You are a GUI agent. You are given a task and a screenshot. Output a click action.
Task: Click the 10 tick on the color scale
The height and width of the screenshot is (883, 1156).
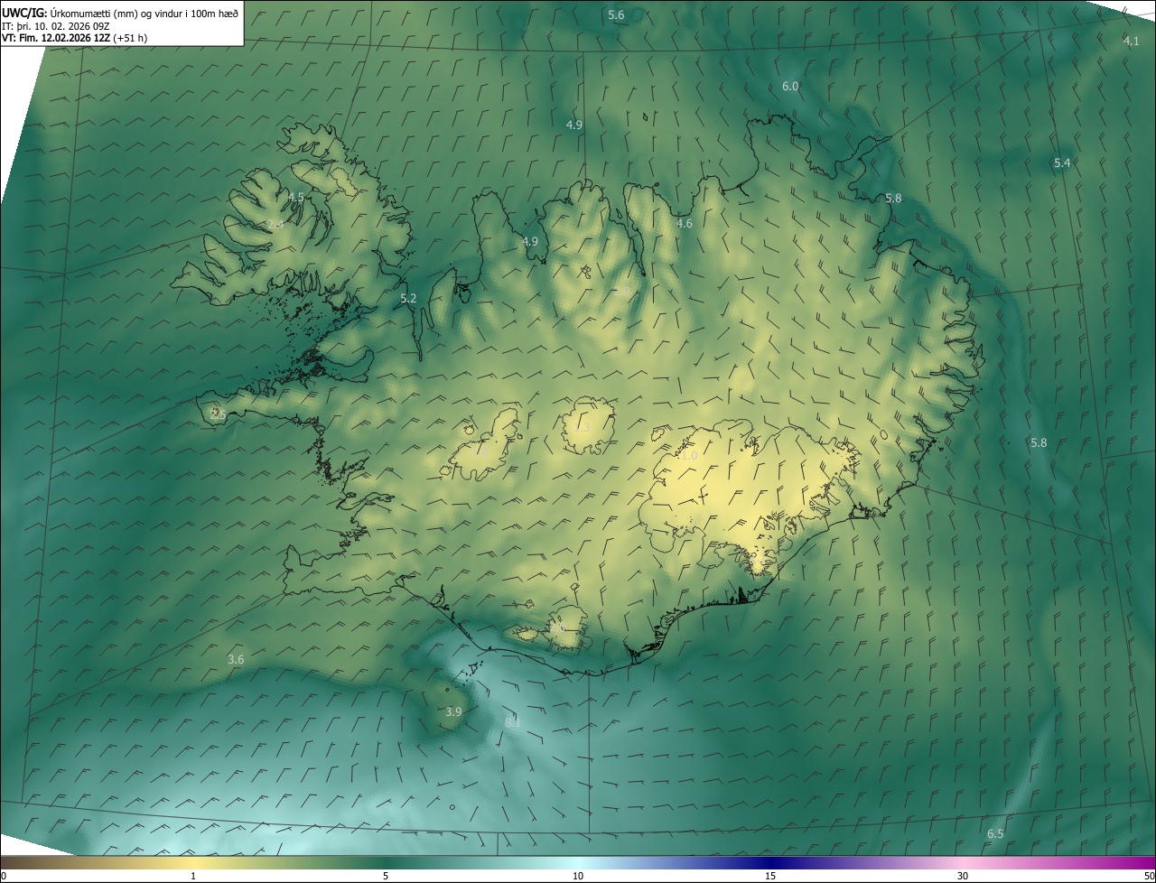(x=578, y=876)
